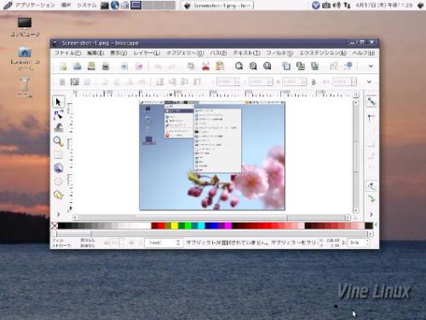
Task: Select the Star and polygon tool
Action: click(58, 195)
